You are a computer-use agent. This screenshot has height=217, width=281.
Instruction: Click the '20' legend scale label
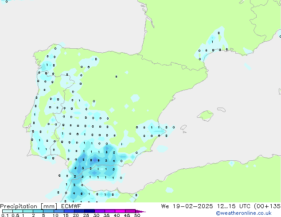[76, 215]
